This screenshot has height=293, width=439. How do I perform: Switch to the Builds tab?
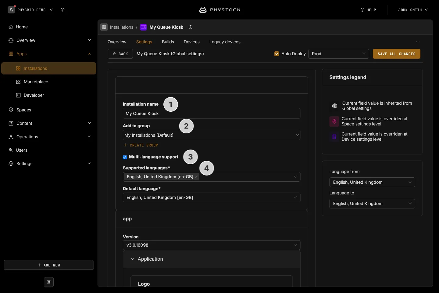pyautogui.click(x=168, y=42)
